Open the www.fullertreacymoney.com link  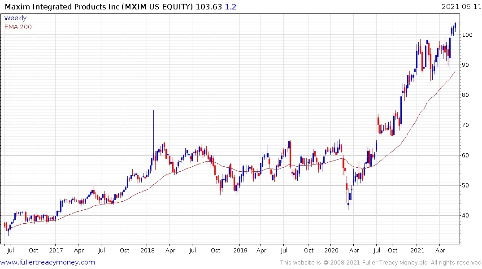(48, 262)
